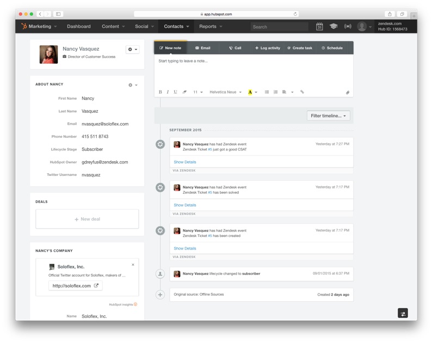The height and width of the screenshot is (342, 432).
Task: Switch to the Create task tab
Action: click(x=300, y=48)
